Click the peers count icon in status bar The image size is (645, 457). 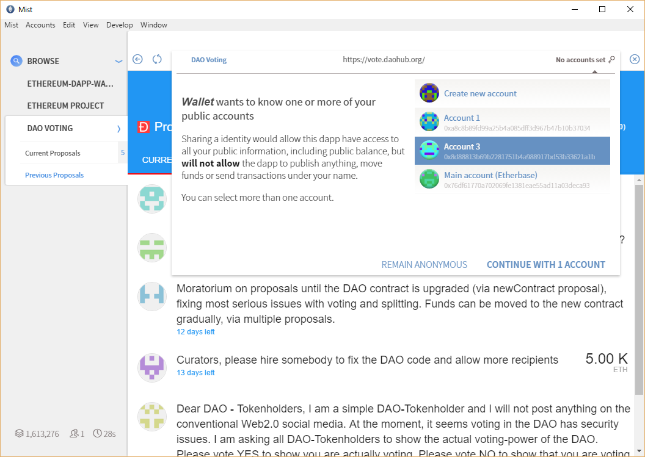(74, 433)
